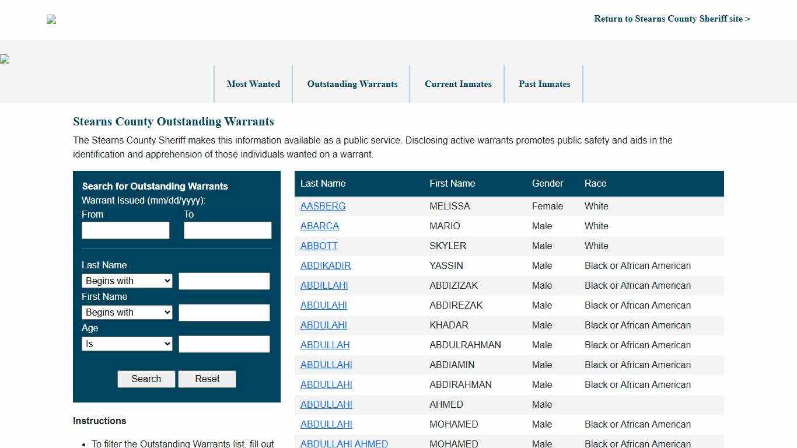Open the Most Wanted tab

253,84
